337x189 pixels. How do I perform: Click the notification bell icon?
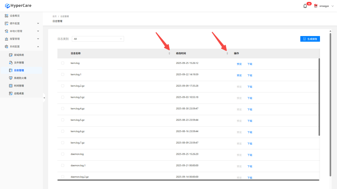(x=305, y=6)
